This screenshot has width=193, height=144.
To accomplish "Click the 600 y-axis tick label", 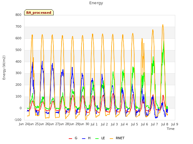I will point(18,38).
